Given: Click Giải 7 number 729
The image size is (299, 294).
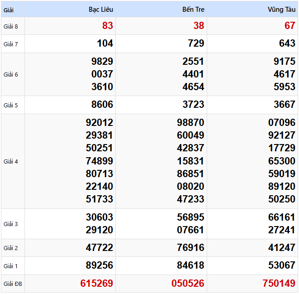Looking at the screenshot, I should tap(196, 43).
